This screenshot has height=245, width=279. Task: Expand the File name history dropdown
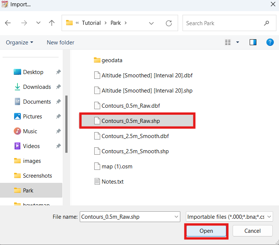176,217
